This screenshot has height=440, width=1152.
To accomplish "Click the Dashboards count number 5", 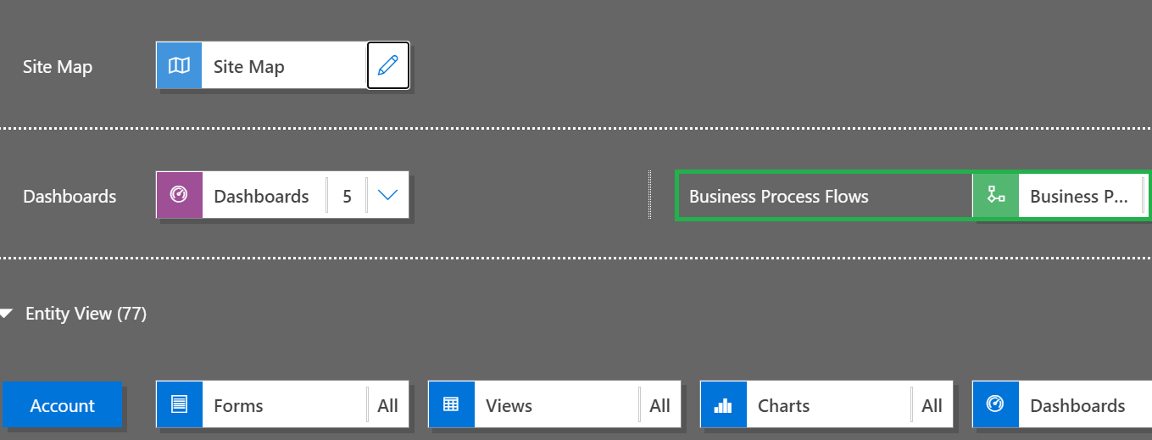I will pyautogui.click(x=347, y=196).
